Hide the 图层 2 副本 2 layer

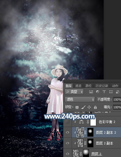click(x=68, y=132)
